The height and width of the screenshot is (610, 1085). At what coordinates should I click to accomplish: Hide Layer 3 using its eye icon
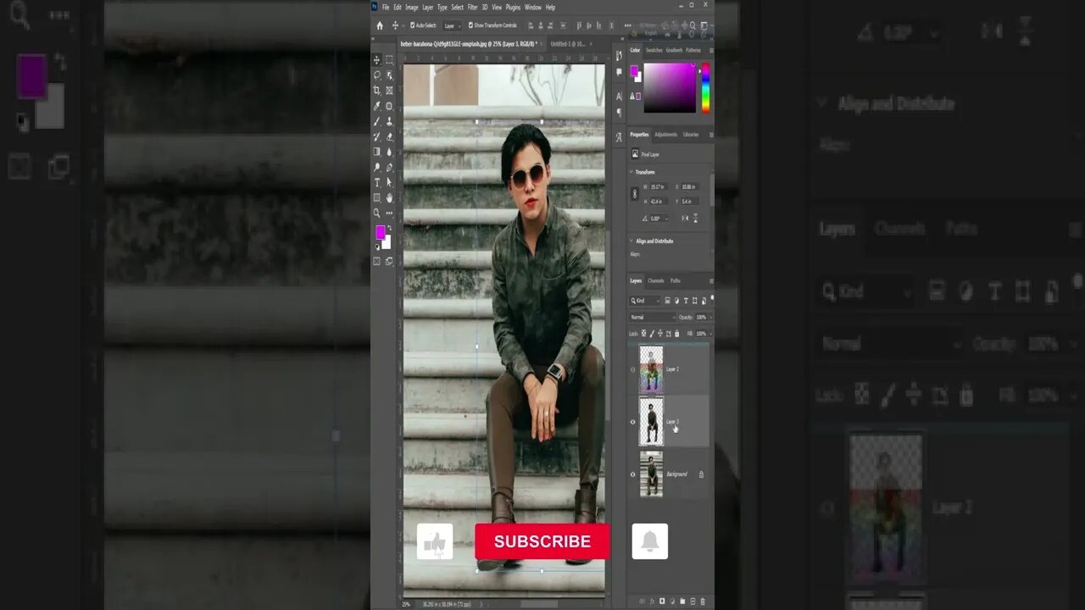(x=632, y=422)
